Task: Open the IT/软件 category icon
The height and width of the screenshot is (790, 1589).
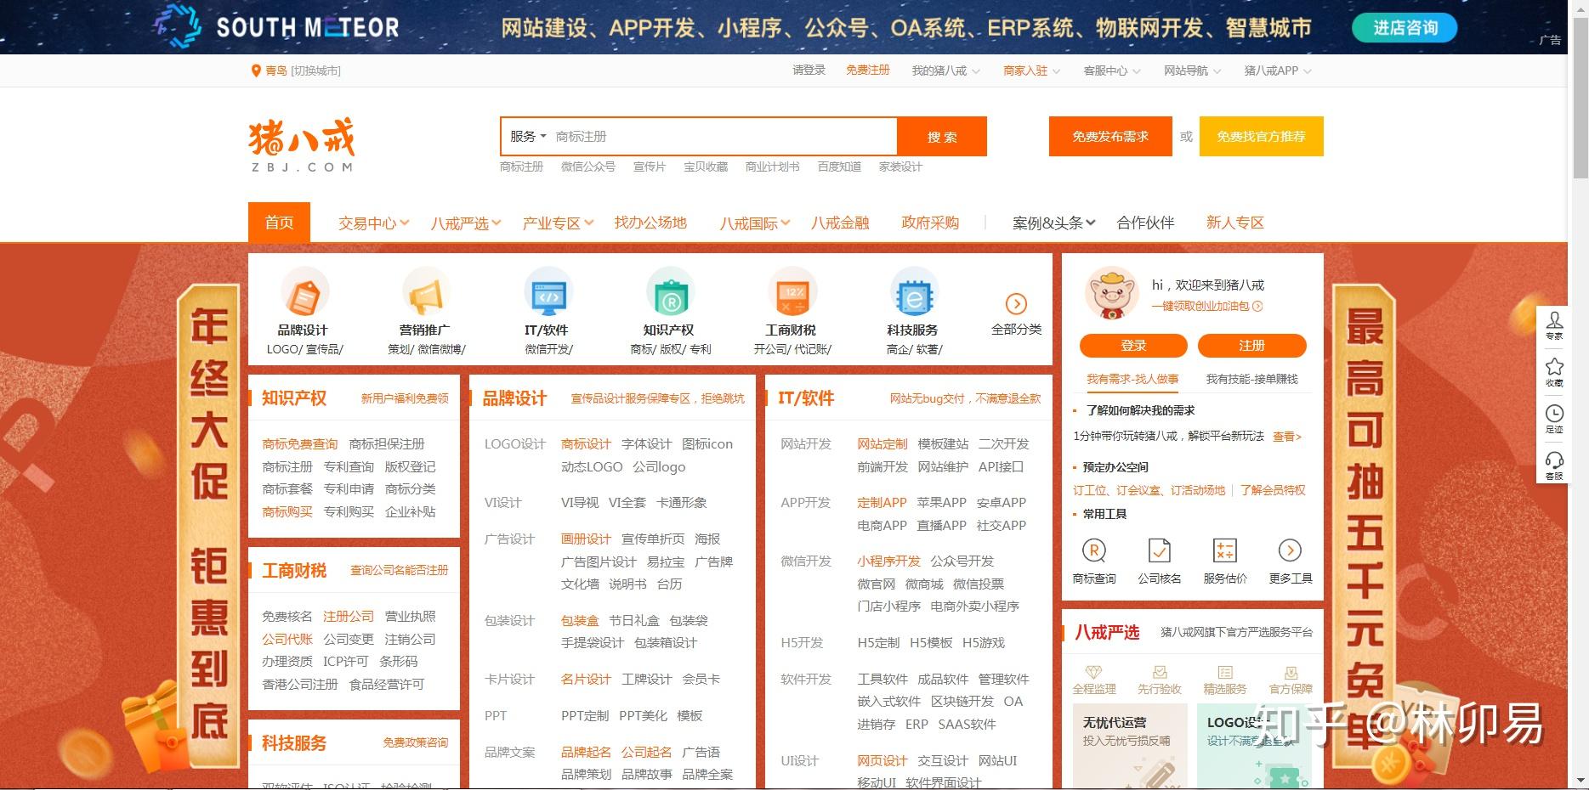Action: click(x=547, y=293)
